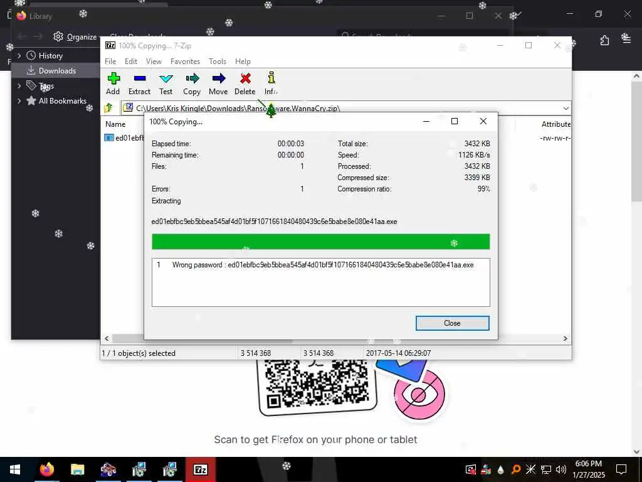Click the Move toolbar icon
Screen dimensions: 642x482
[x=219, y=78]
